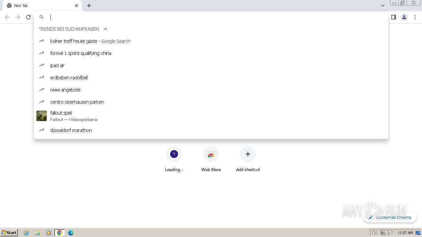Click the search magnifier icon in omnibox
Viewport: 422px width, 237px height.
[x=42, y=17]
